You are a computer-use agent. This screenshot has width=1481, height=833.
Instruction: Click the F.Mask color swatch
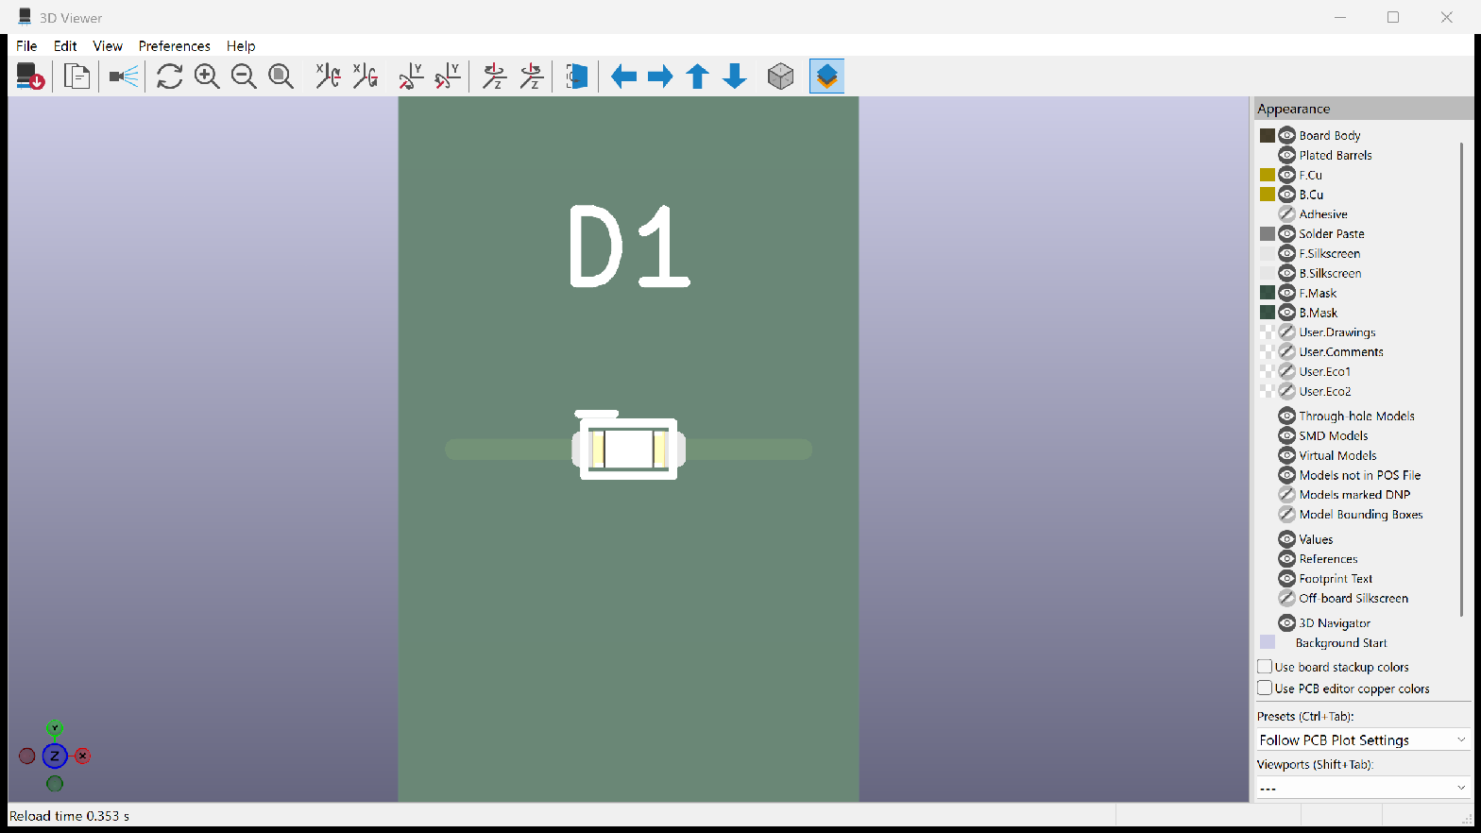[x=1268, y=293]
